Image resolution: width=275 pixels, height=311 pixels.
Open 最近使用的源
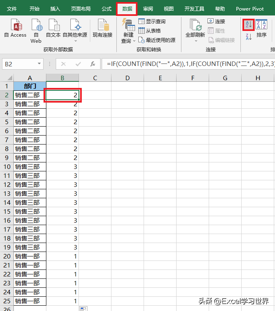(157, 40)
